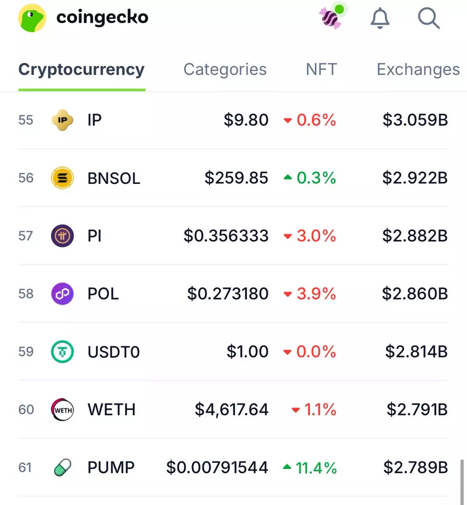Click the PI coin icon

tap(62, 236)
